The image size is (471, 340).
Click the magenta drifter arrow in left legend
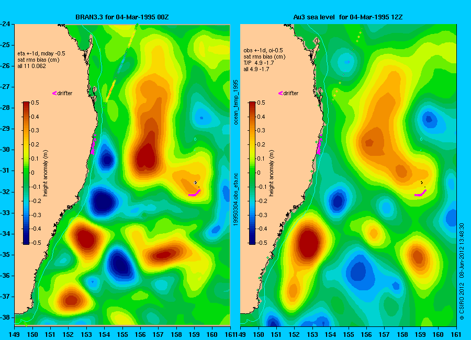(54, 93)
